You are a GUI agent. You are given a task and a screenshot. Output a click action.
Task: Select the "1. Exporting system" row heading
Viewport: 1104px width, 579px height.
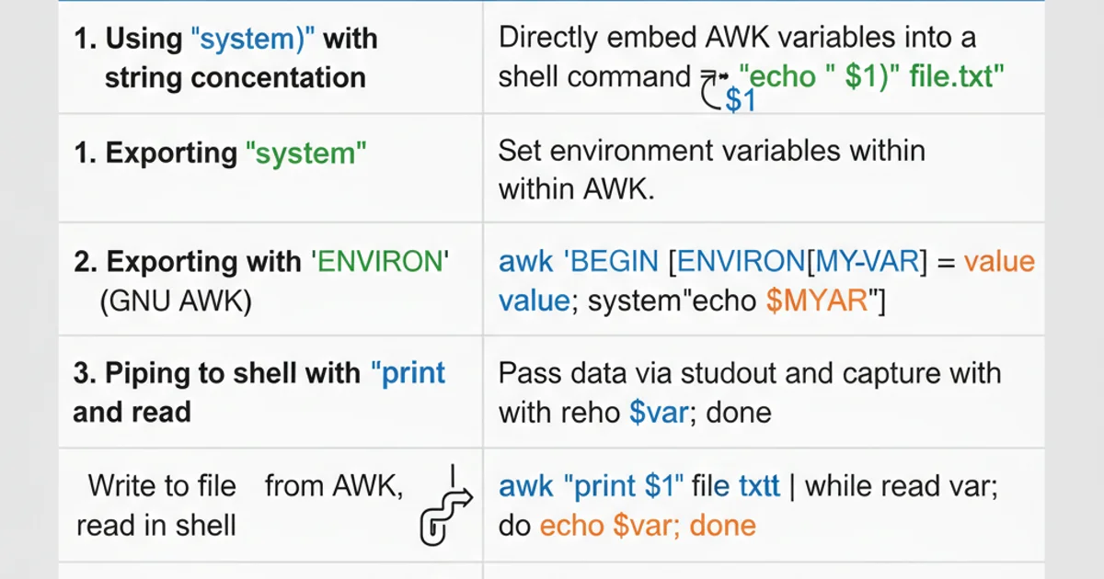click(x=220, y=153)
